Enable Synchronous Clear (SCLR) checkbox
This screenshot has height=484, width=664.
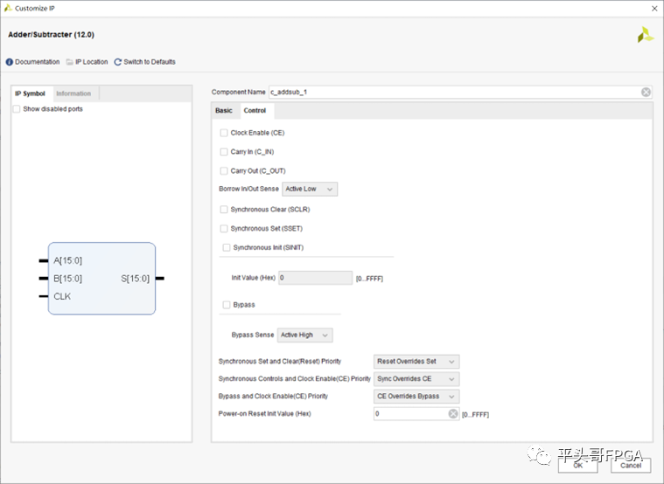(224, 210)
